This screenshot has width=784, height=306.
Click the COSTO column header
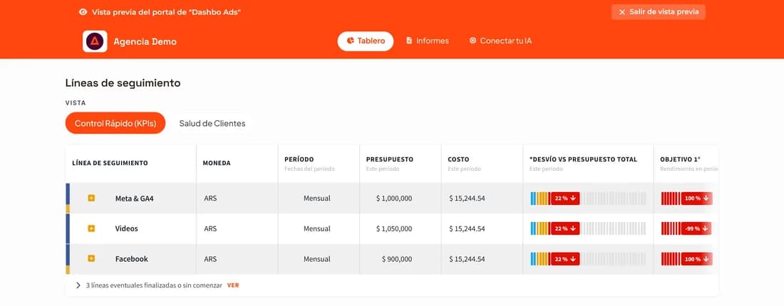(458, 159)
